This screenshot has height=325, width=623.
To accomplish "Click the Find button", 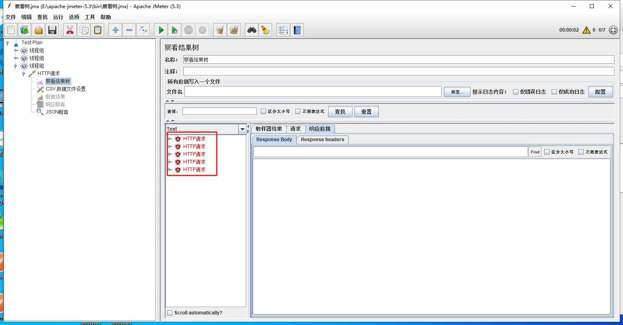I will pos(535,152).
